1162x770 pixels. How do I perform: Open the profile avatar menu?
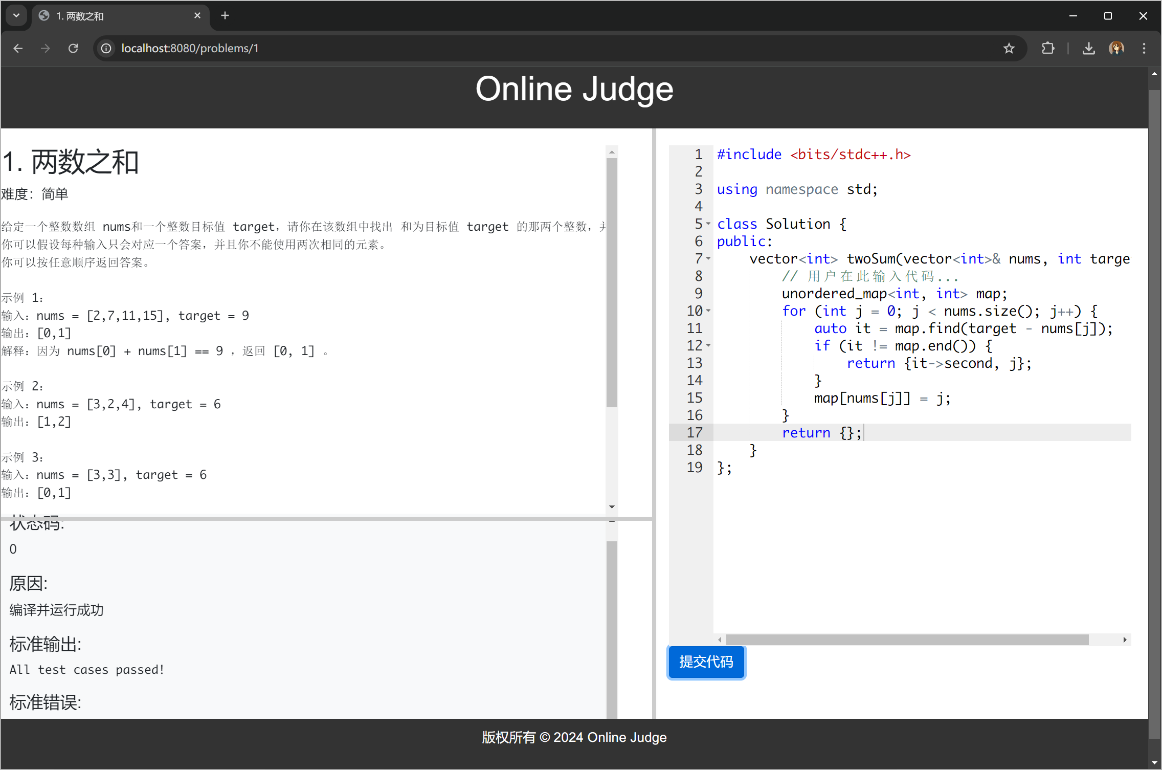(x=1116, y=48)
